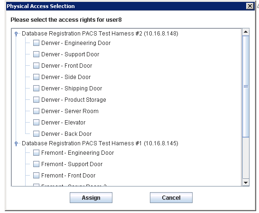Collapse the PACS Test Harness #2 node
Screen dimensions: 259x213
click(x=16, y=34)
